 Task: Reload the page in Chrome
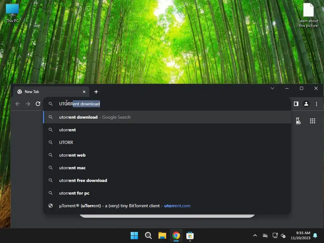[x=38, y=104]
